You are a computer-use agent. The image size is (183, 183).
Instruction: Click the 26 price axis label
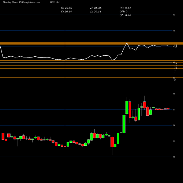point(174,109)
